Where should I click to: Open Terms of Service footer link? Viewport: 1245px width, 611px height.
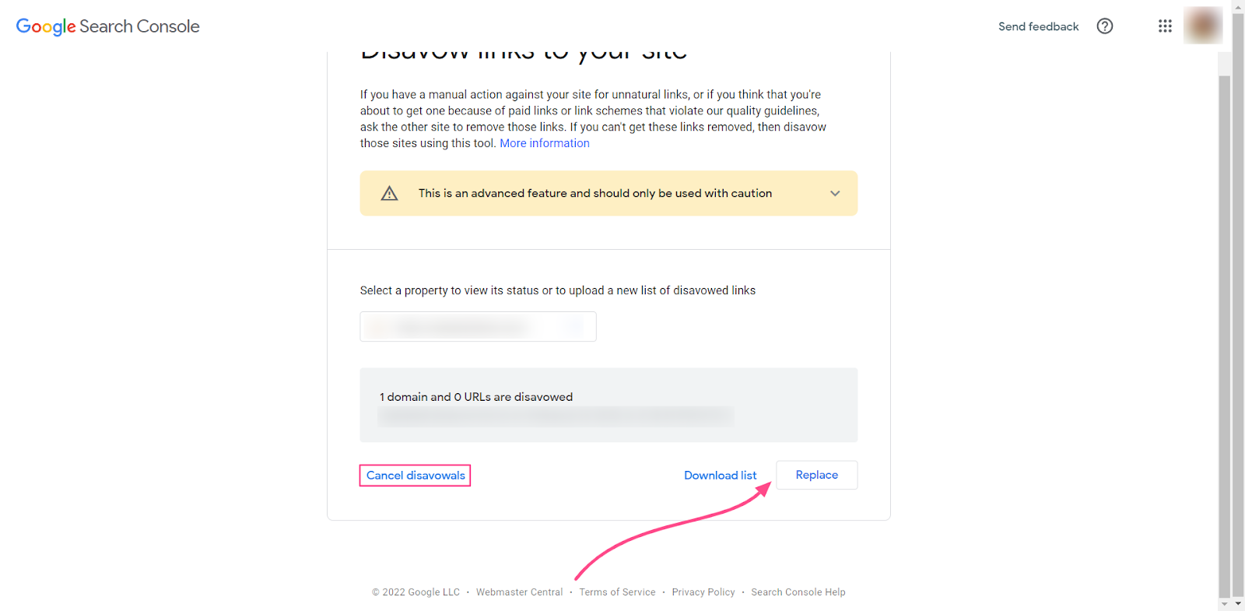point(617,592)
